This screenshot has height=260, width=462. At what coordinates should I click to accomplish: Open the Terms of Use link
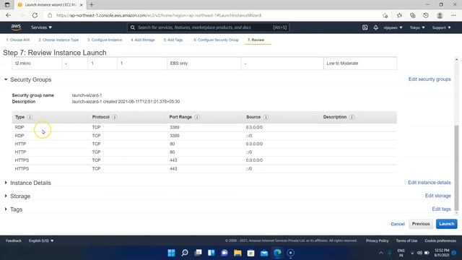click(x=406, y=240)
